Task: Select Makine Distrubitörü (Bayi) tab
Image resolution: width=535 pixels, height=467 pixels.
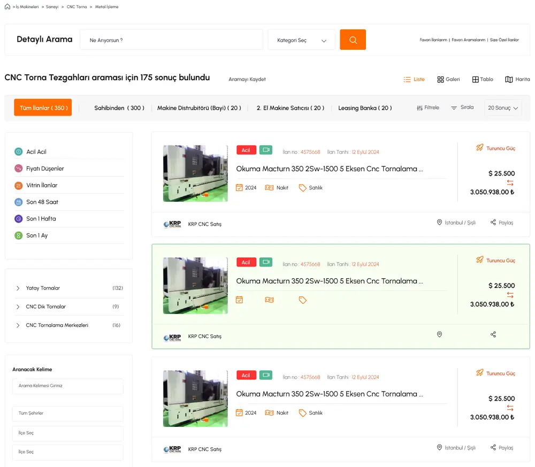Action: [199, 108]
